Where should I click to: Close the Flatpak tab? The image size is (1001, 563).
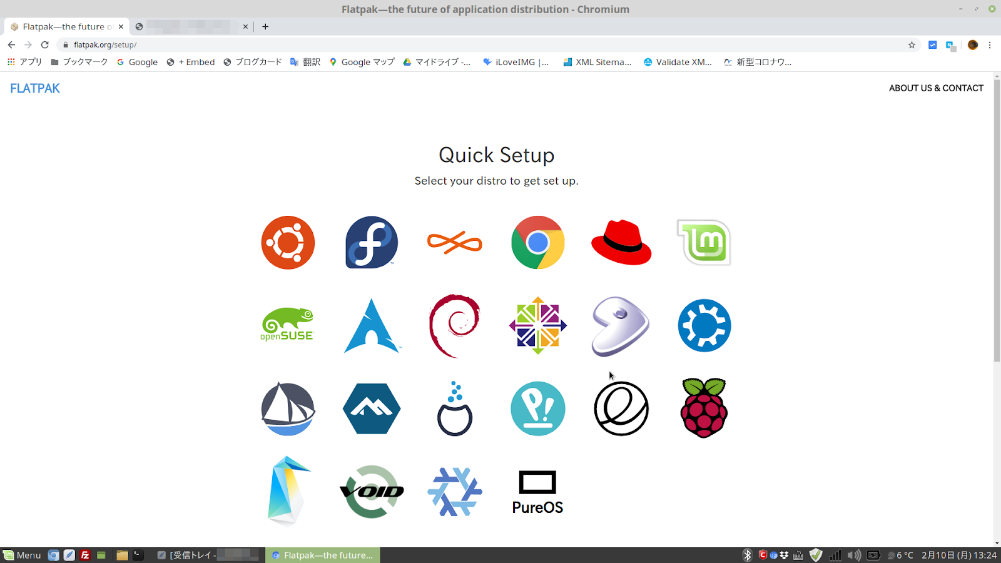(121, 26)
